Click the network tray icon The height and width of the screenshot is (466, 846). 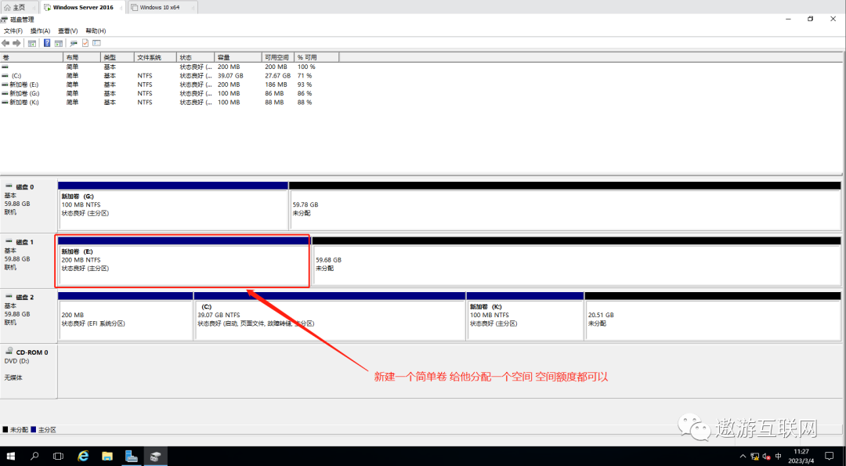[x=755, y=457]
